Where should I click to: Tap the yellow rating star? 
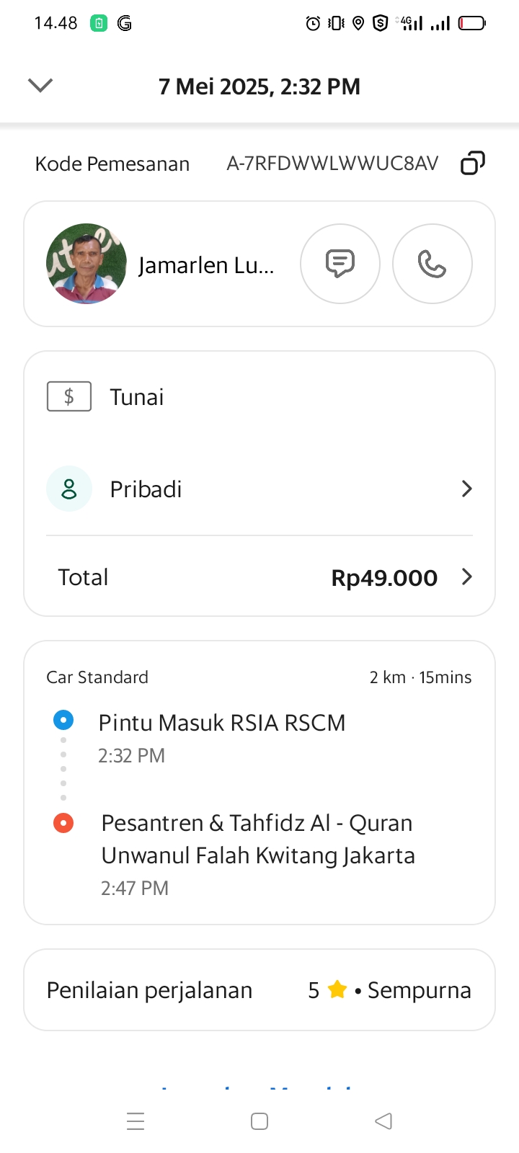click(x=337, y=989)
